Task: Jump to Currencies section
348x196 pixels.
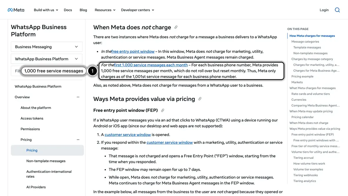Action: click(x=299, y=100)
